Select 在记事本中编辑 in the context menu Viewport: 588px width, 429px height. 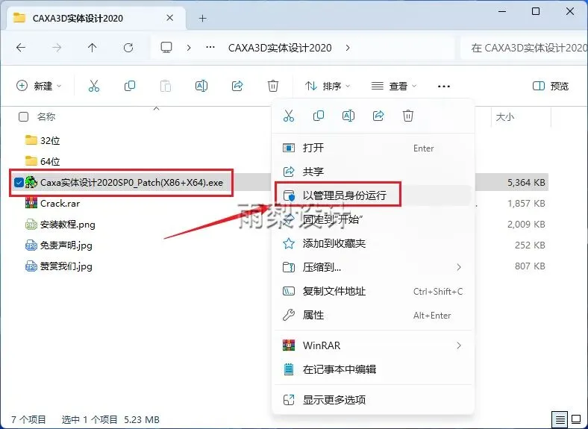[x=373, y=369]
